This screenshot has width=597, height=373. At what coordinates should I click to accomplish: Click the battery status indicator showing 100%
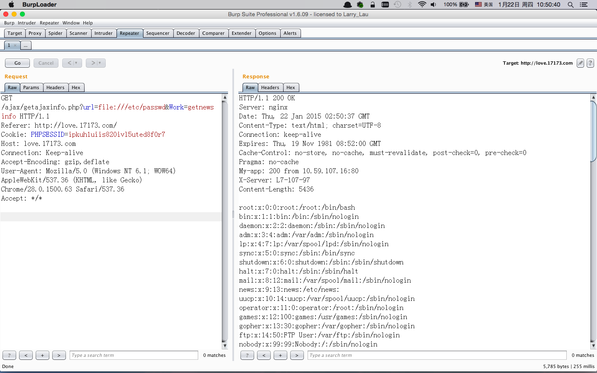pos(456,5)
